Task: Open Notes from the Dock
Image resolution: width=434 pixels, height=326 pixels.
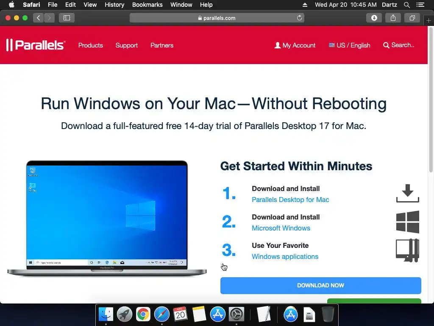Action: [x=199, y=315]
